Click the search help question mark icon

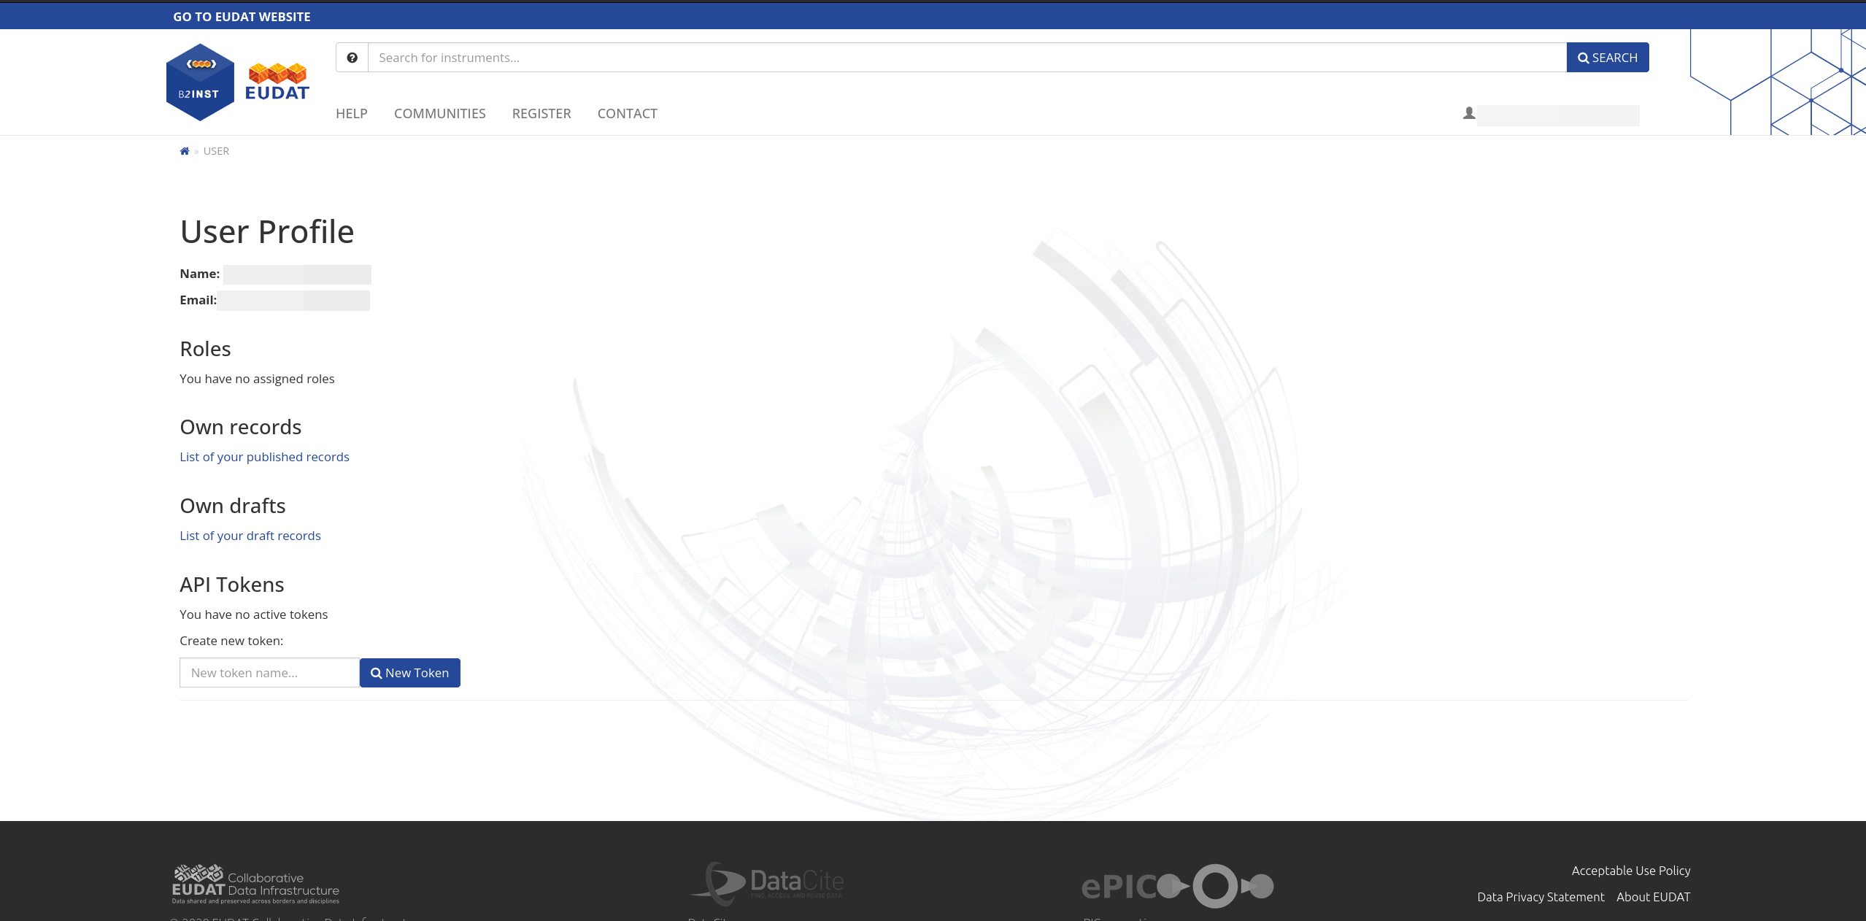352,58
